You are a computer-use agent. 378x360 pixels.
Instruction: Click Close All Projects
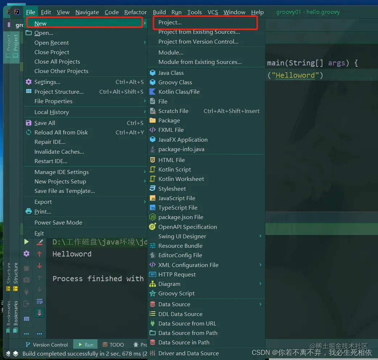pos(57,62)
